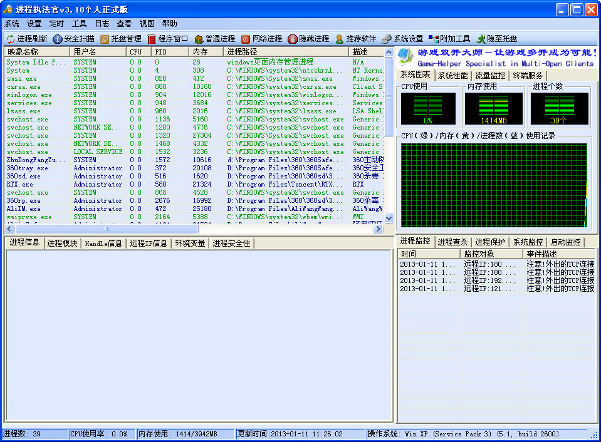Image resolution: width=601 pixels, height=442 pixels.
Task: Select the 远程IP信息 tab
Action: click(x=149, y=243)
